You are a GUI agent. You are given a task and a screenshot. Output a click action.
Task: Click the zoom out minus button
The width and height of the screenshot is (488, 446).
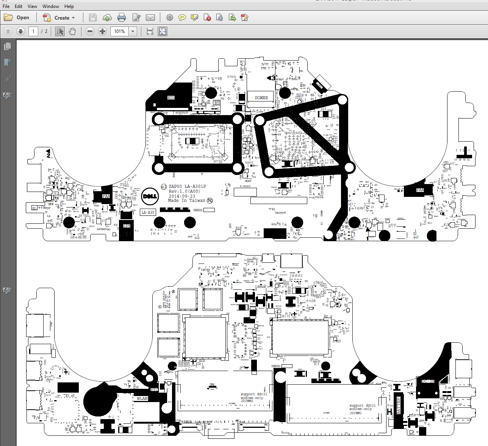click(x=90, y=31)
